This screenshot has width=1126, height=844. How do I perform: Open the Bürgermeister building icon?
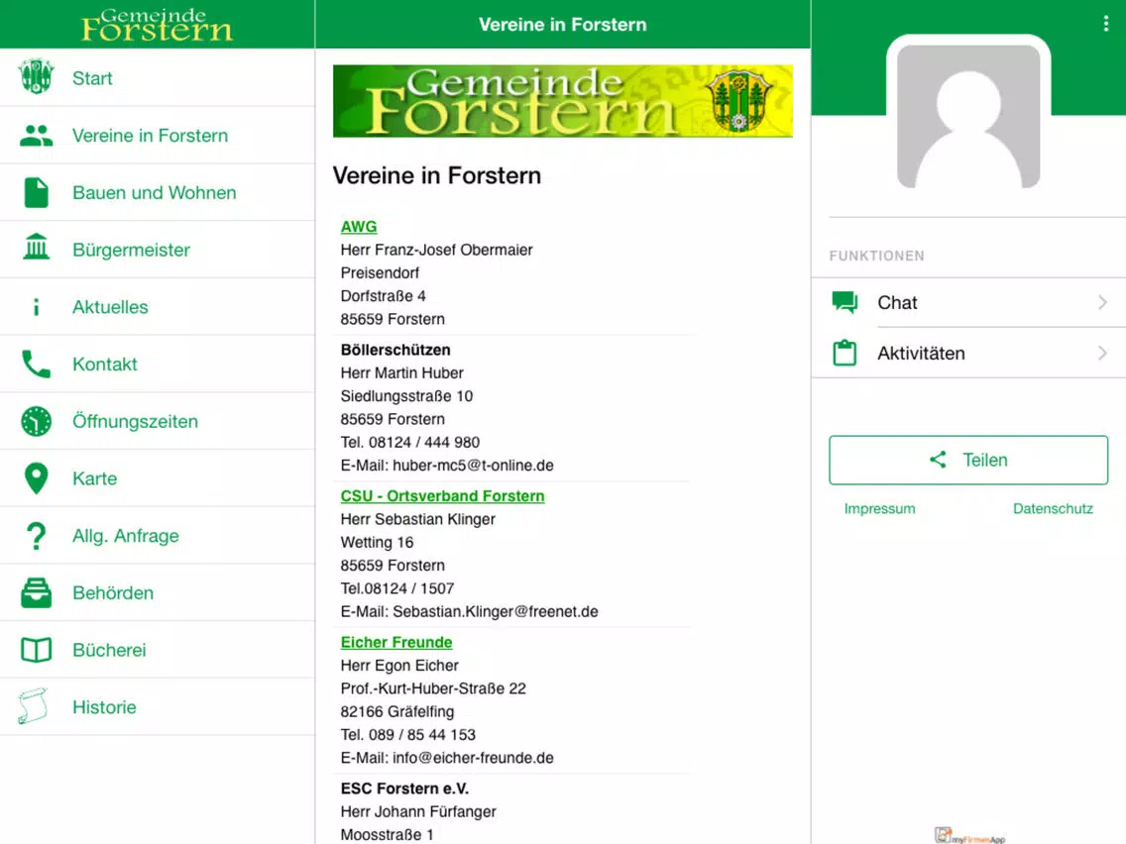pos(36,248)
